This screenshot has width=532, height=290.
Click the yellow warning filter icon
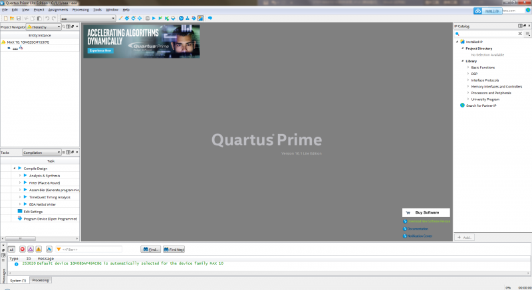pyautogui.click(x=39, y=250)
